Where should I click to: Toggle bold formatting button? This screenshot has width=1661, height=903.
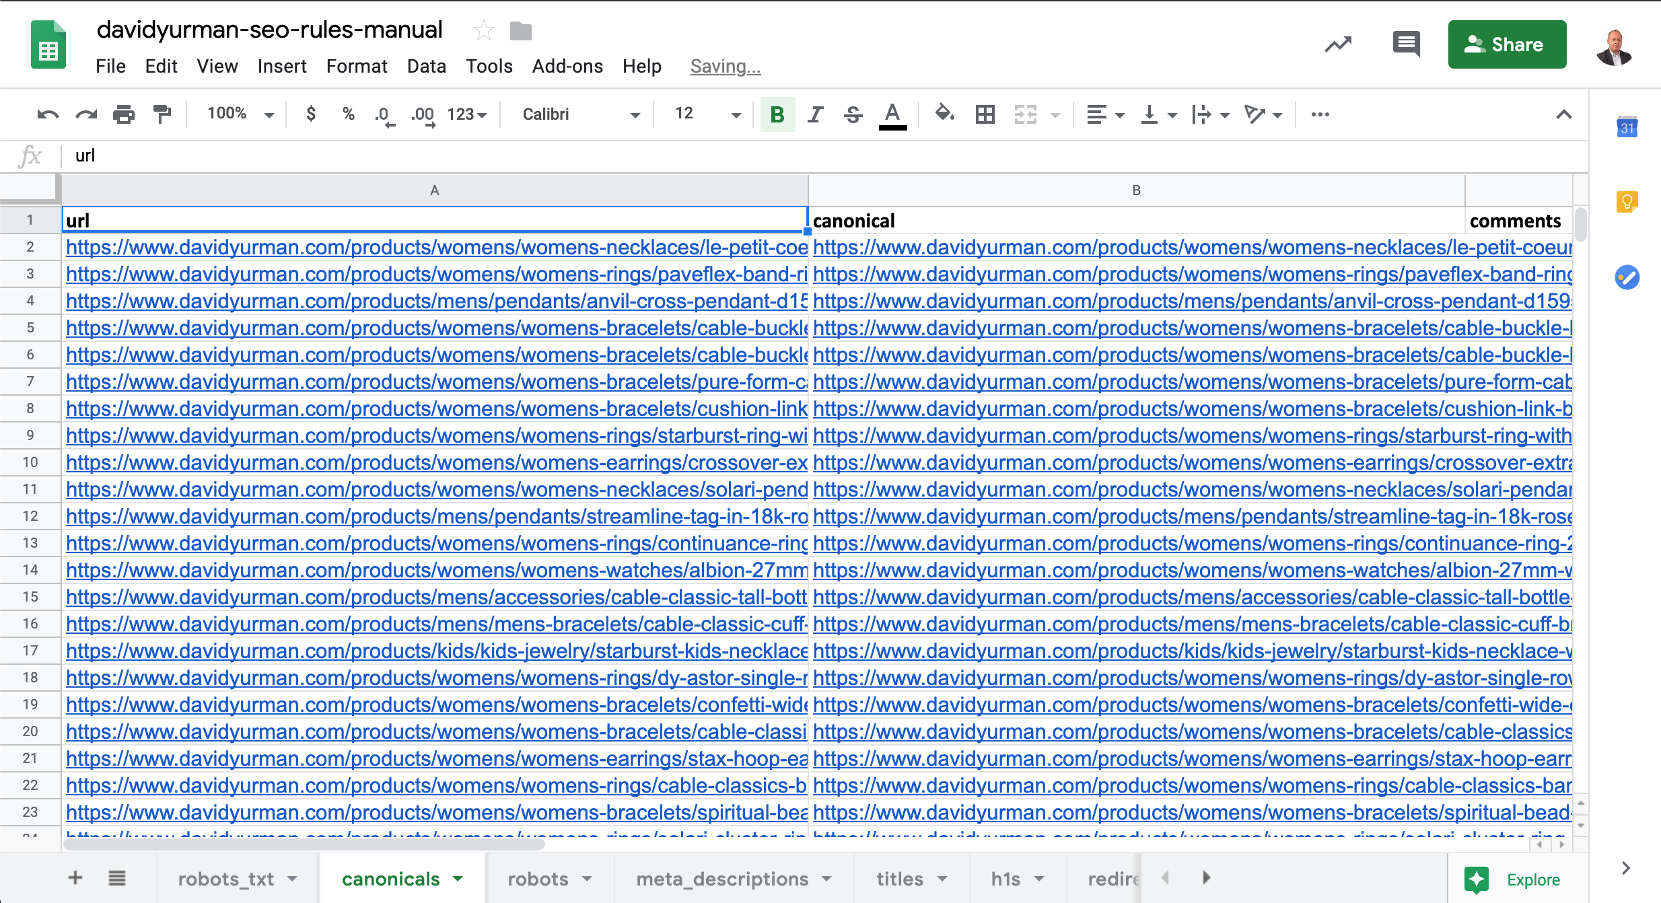777,114
